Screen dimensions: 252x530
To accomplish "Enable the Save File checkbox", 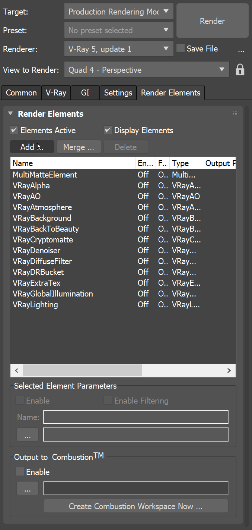I will 181,48.
